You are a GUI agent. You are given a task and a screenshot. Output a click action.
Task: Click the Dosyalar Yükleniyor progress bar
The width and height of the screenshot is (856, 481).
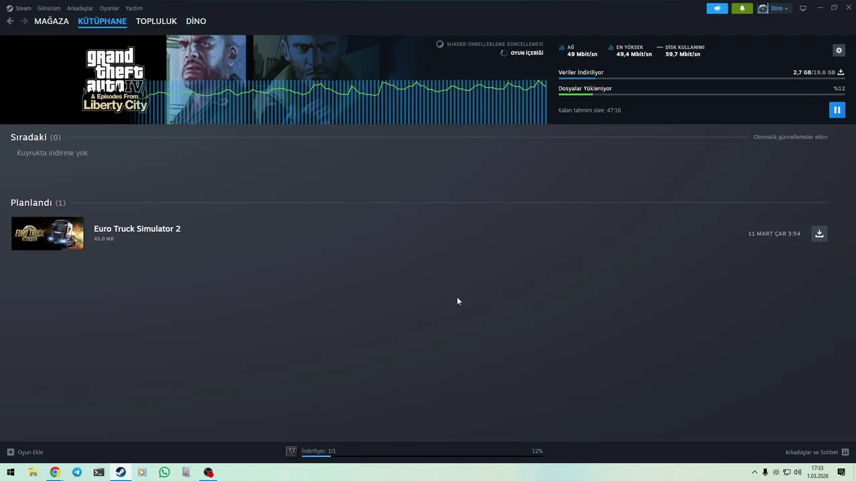tap(702, 94)
